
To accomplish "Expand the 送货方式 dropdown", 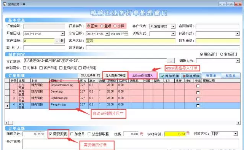I will pos(173,34).
